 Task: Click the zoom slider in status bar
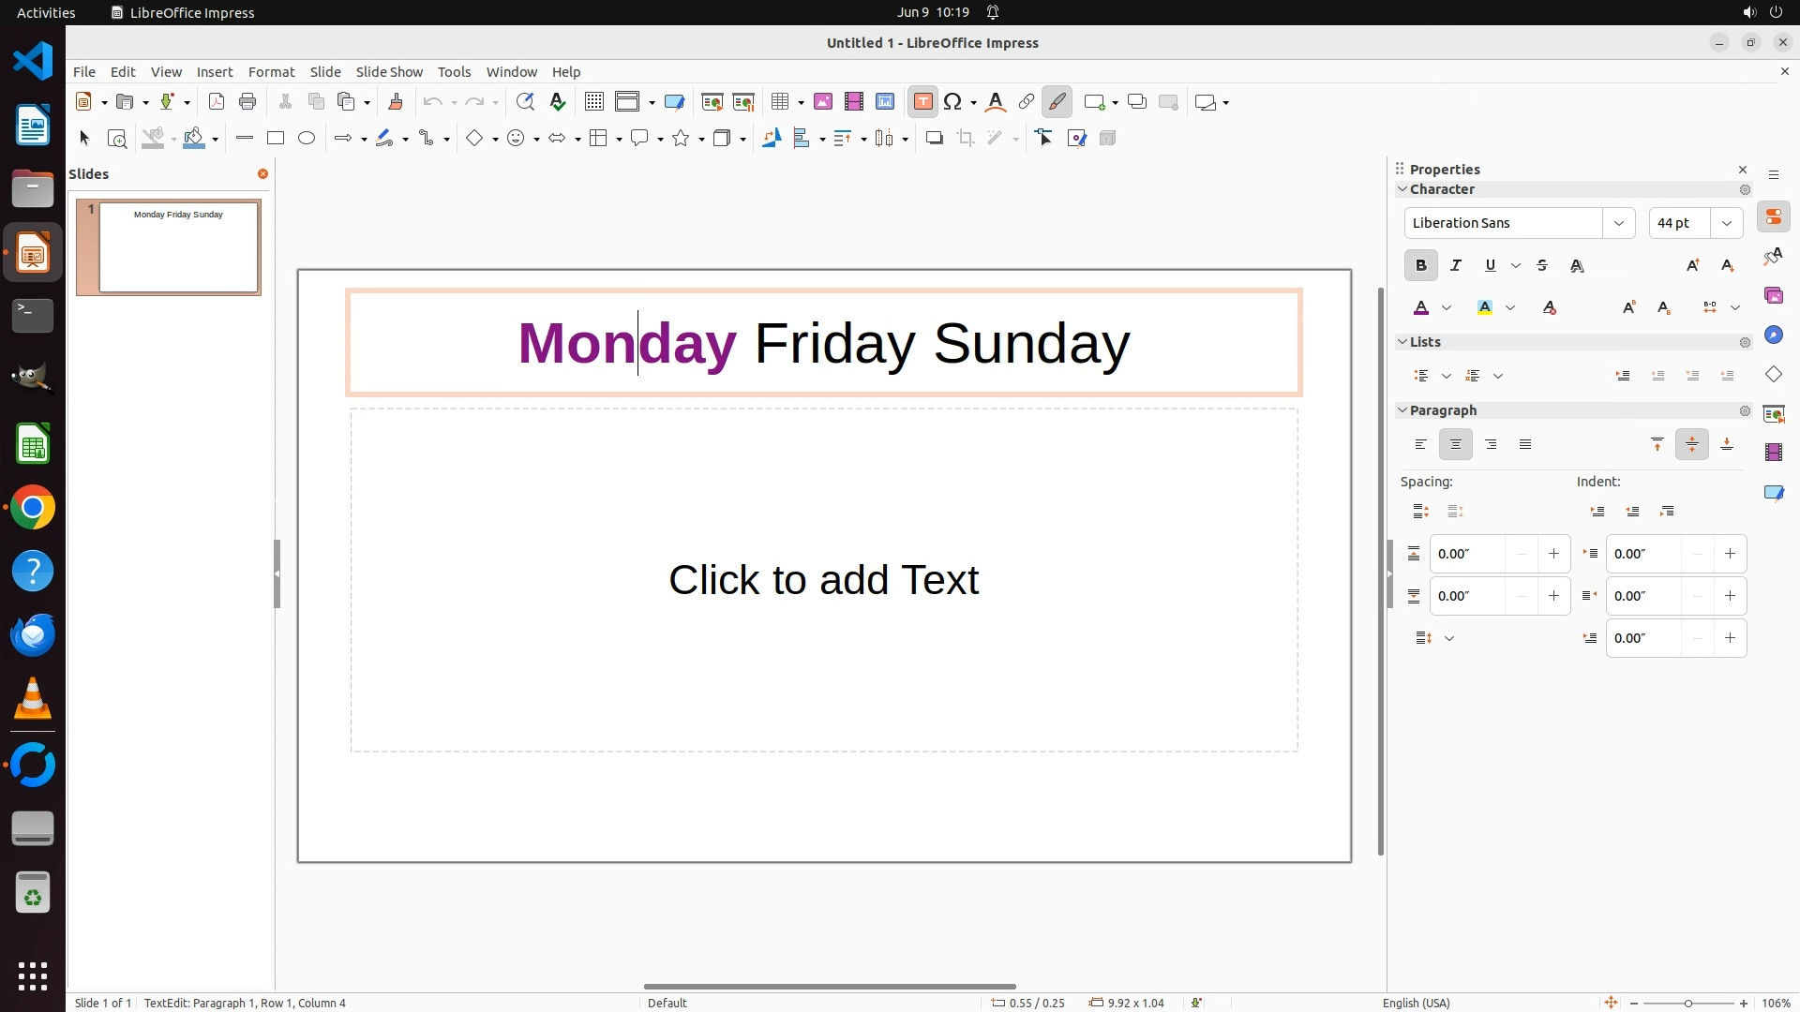pyautogui.click(x=1687, y=1003)
